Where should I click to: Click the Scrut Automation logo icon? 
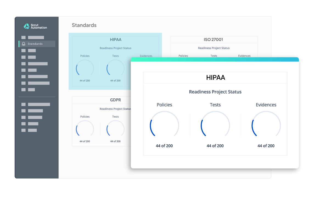(26, 26)
